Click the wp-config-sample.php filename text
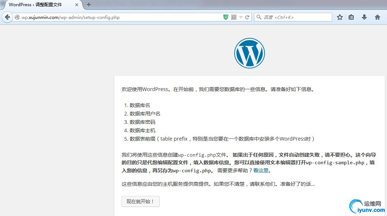 (x=335, y=162)
